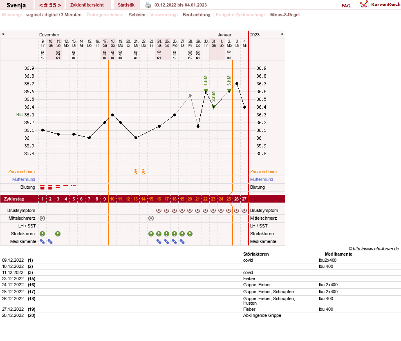Click the Brustsymptom icon on cycle day 27
The height and width of the screenshot is (341, 401).
[244, 210]
